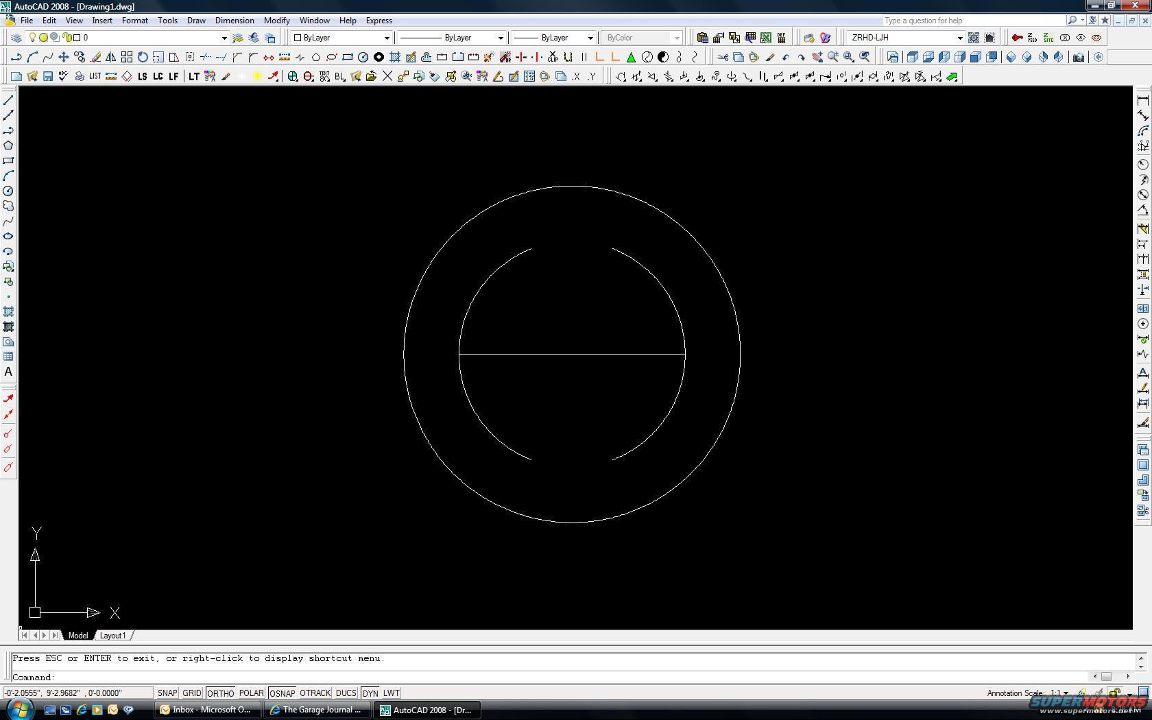The height and width of the screenshot is (720, 1152).
Task: Open Layer Properties Manager icon
Action: (16, 38)
